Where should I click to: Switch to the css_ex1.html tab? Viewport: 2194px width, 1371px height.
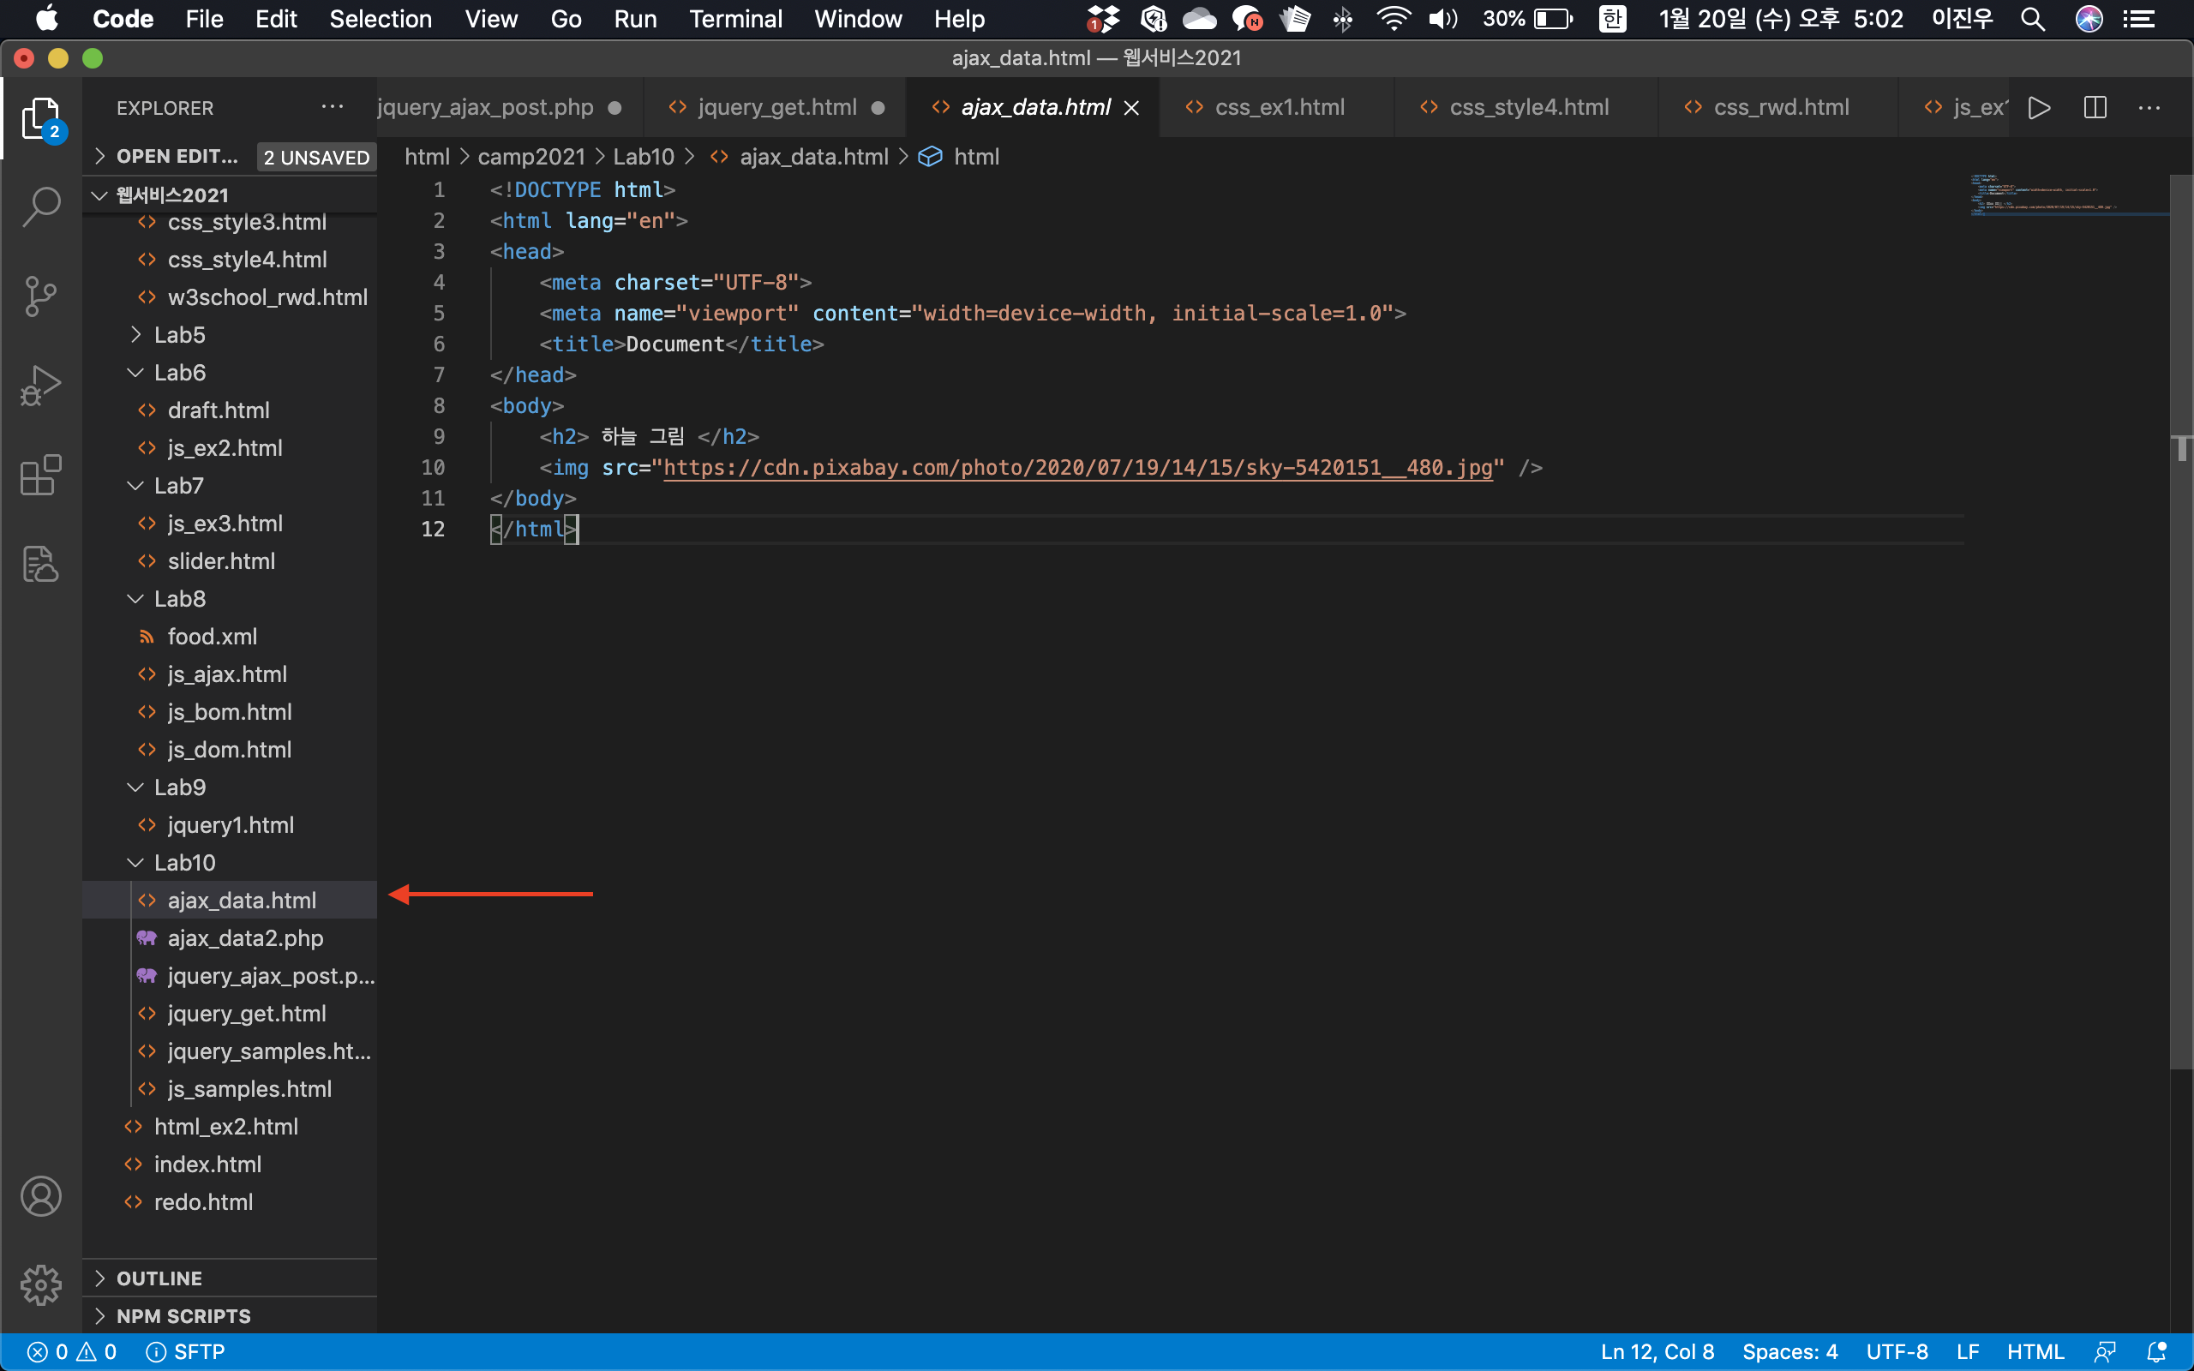(x=1279, y=108)
